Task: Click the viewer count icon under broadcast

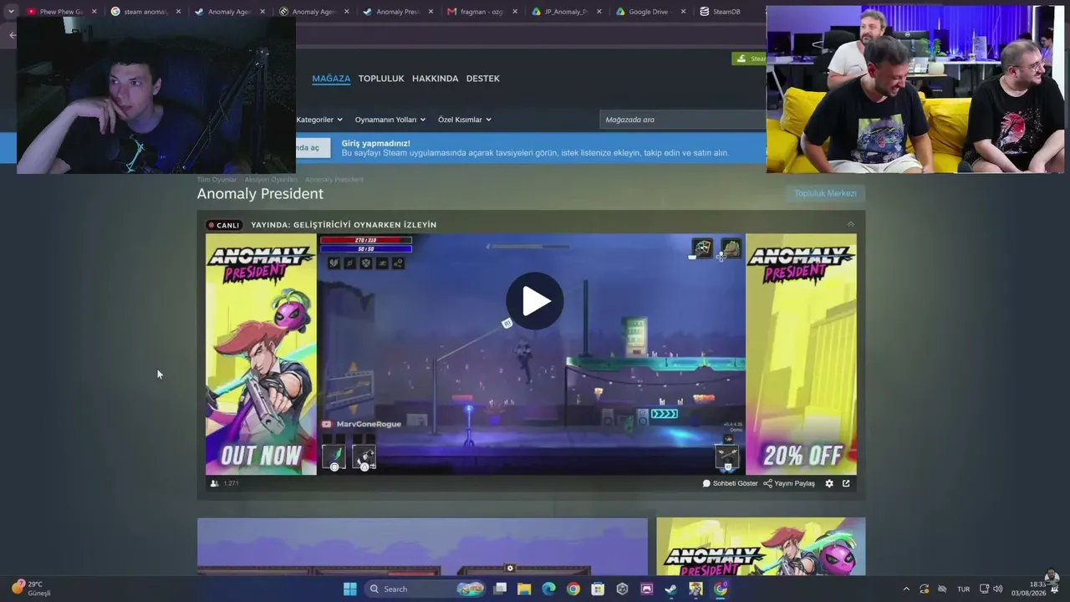Action: coord(215,483)
